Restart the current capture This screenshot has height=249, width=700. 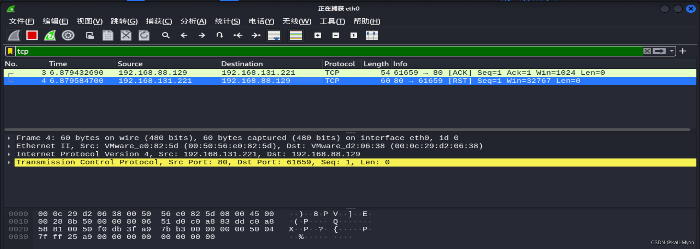coord(50,35)
